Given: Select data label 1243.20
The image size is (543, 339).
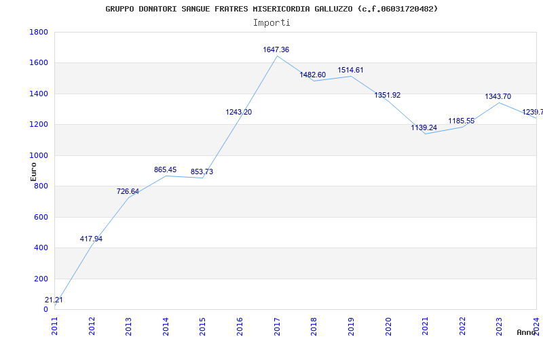Looking at the screenshot, I should click(239, 112).
